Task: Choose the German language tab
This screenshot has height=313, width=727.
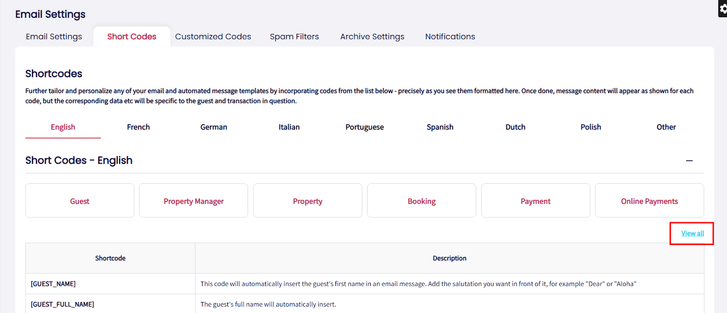Action: coord(214,127)
